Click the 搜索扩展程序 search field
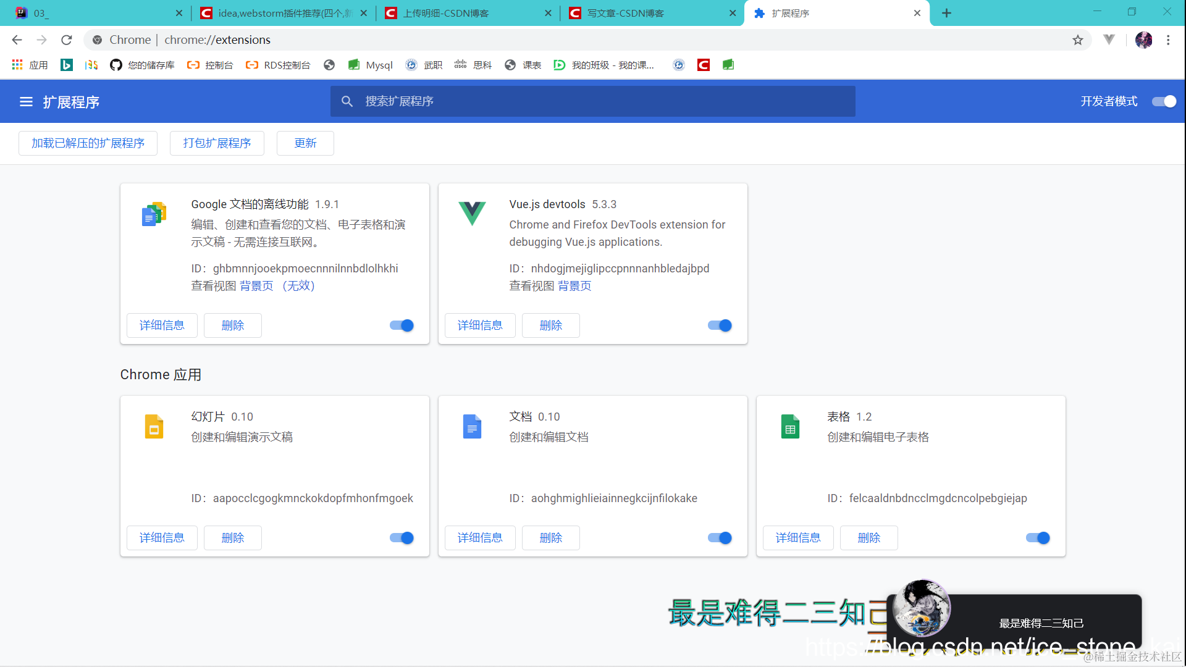 click(x=593, y=101)
